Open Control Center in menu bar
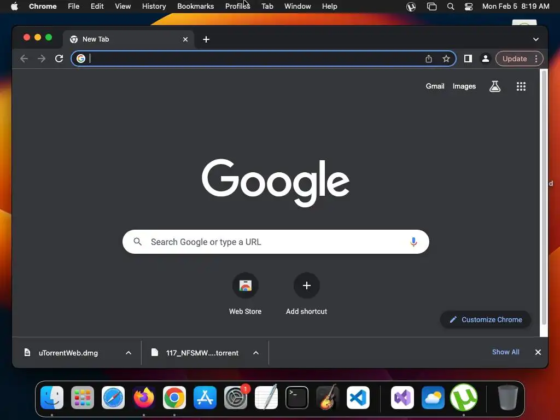The width and height of the screenshot is (560, 420). pyautogui.click(x=469, y=7)
